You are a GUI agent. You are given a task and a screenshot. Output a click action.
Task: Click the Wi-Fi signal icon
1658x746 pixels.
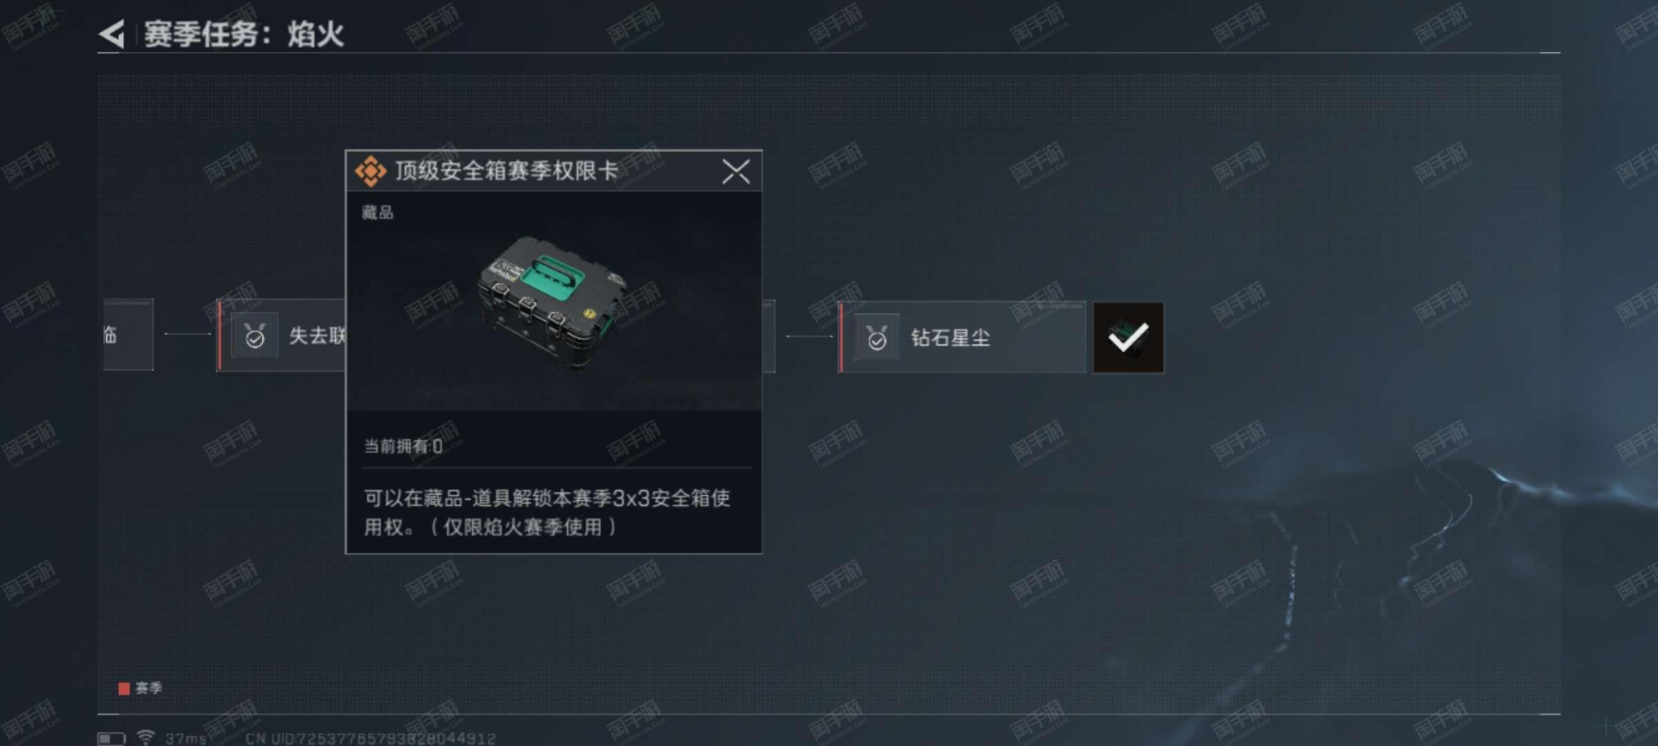146,738
